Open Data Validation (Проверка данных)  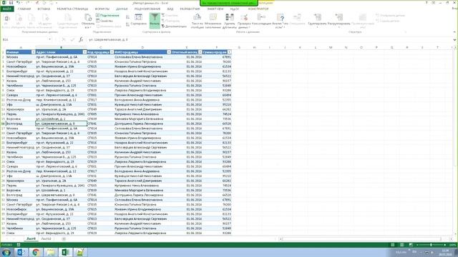(x=244, y=21)
